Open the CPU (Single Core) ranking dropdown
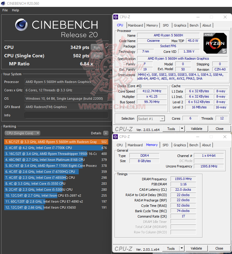This screenshot has width=232, height=254. click(22, 133)
